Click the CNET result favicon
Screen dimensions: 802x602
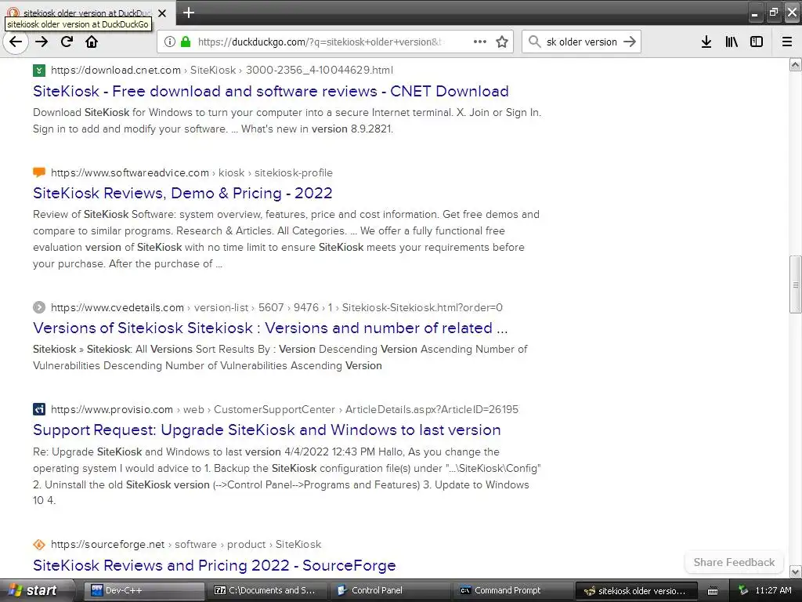(39, 70)
